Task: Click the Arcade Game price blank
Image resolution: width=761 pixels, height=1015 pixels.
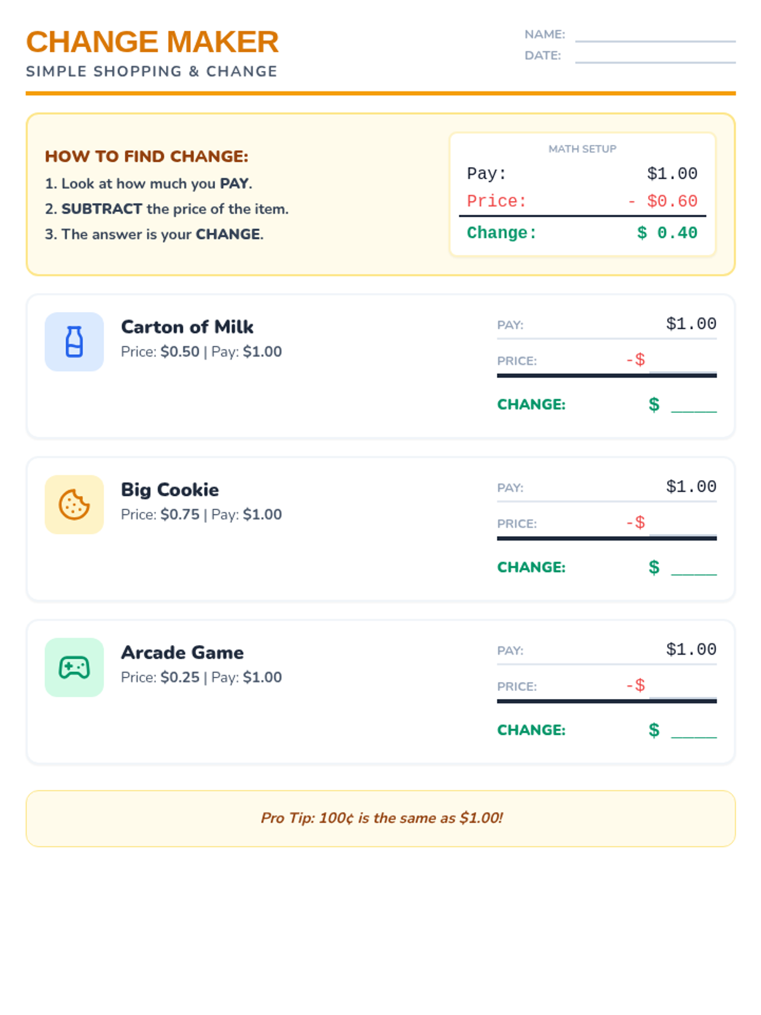Action: point(683,688)
